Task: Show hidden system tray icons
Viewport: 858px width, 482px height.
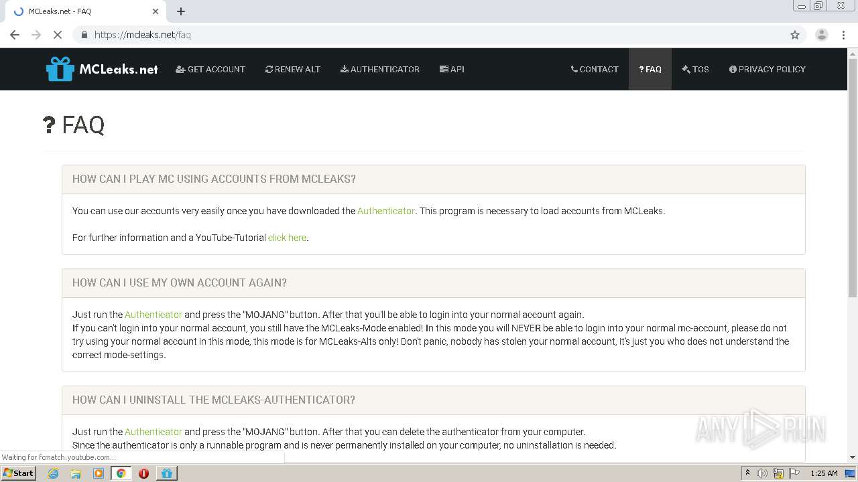Action: coord(747,473)
